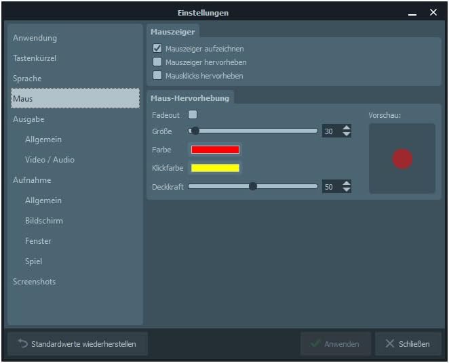Open the red Farbe color swatch

(215, 150)
